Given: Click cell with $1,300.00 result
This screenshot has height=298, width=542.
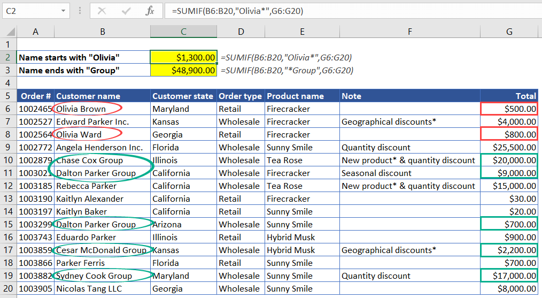Looking at the screenshot, I should (x=183, y=57).
